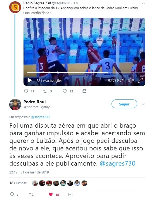Like the Rádio Sagres tweet
The height and width of the screenshot is (203, 155).
click(65, 91)
